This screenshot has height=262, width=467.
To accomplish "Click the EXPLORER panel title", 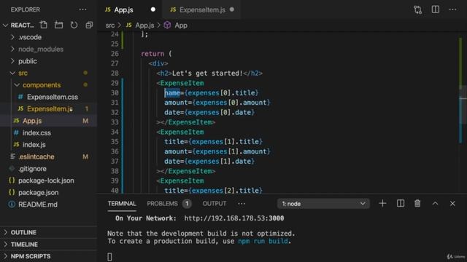I will 26,9.
